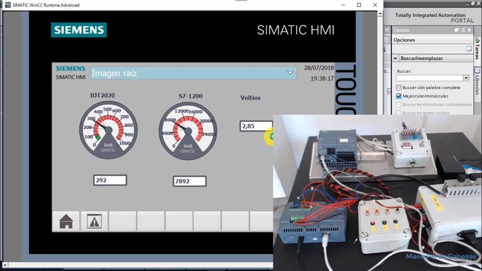The image size is (482, 271).
Task: Click the SIMATIC HMI title text
Action: pyautogui.click(x=296, y=30)
